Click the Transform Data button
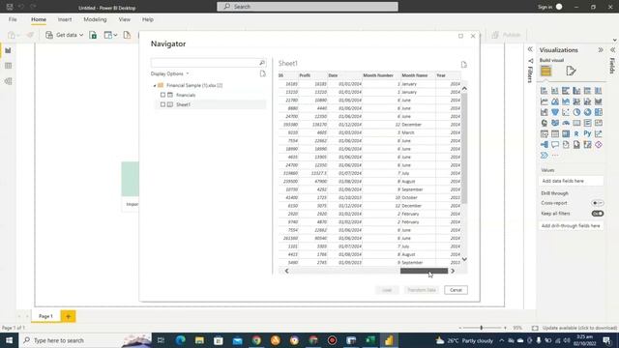This screenshot has width=619, height=348. (422, 290)
